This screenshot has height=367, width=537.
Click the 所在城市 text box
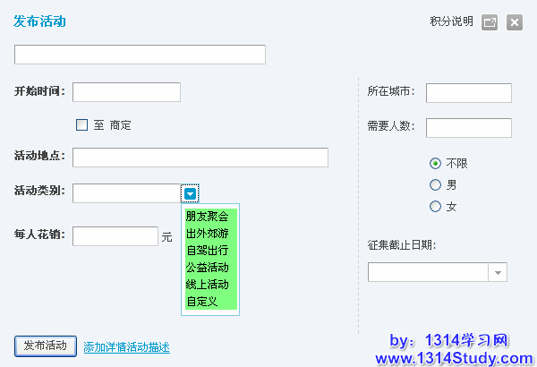pos(468,93)
